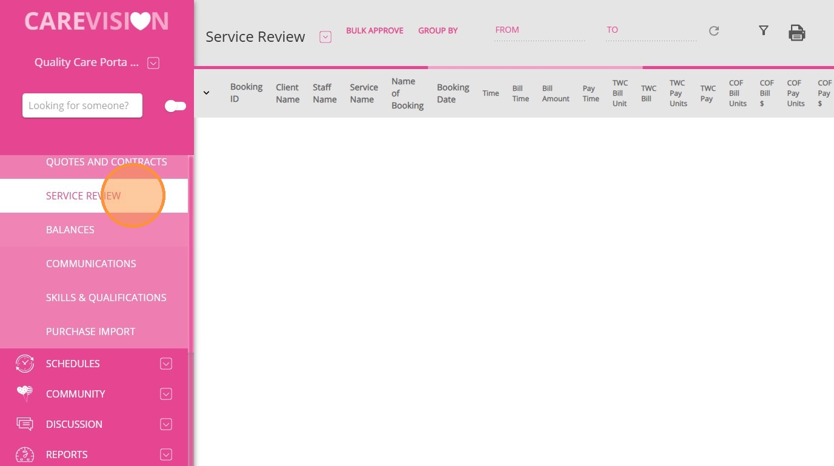834x466 pixels.
Task: Click the printer icon
Action: [796, 33]
